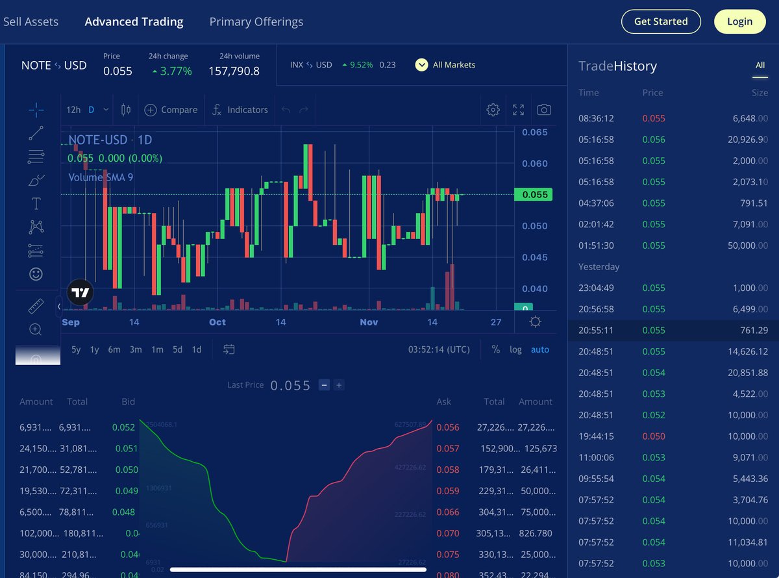Select the 0.056 ask row
779x578 pixels.
coord(497,427)
